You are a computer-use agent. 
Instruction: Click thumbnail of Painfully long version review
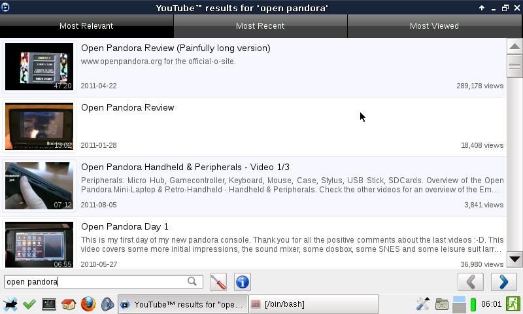pyautogui.click(x=39, y=67)
